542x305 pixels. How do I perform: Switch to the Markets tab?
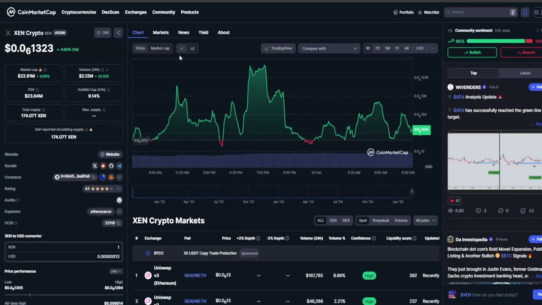pyautogui.click(x=160, y=33)
